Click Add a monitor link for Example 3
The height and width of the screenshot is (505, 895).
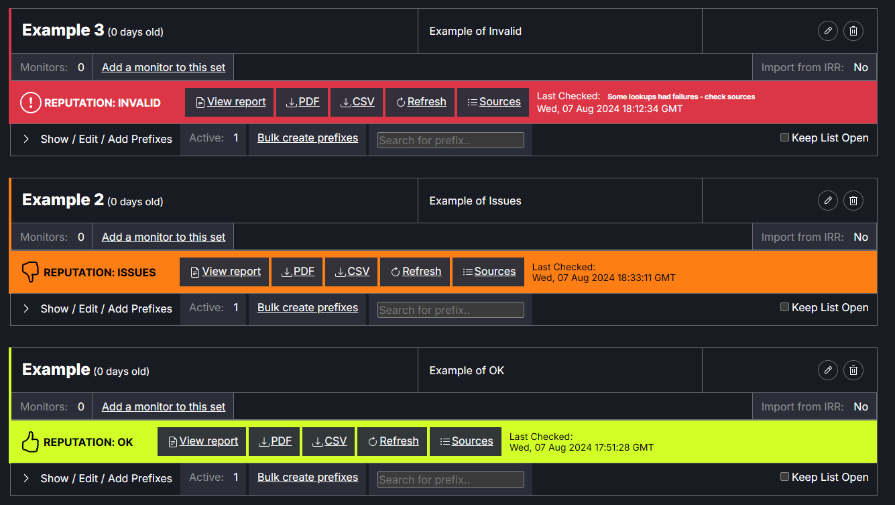point(164,67)
